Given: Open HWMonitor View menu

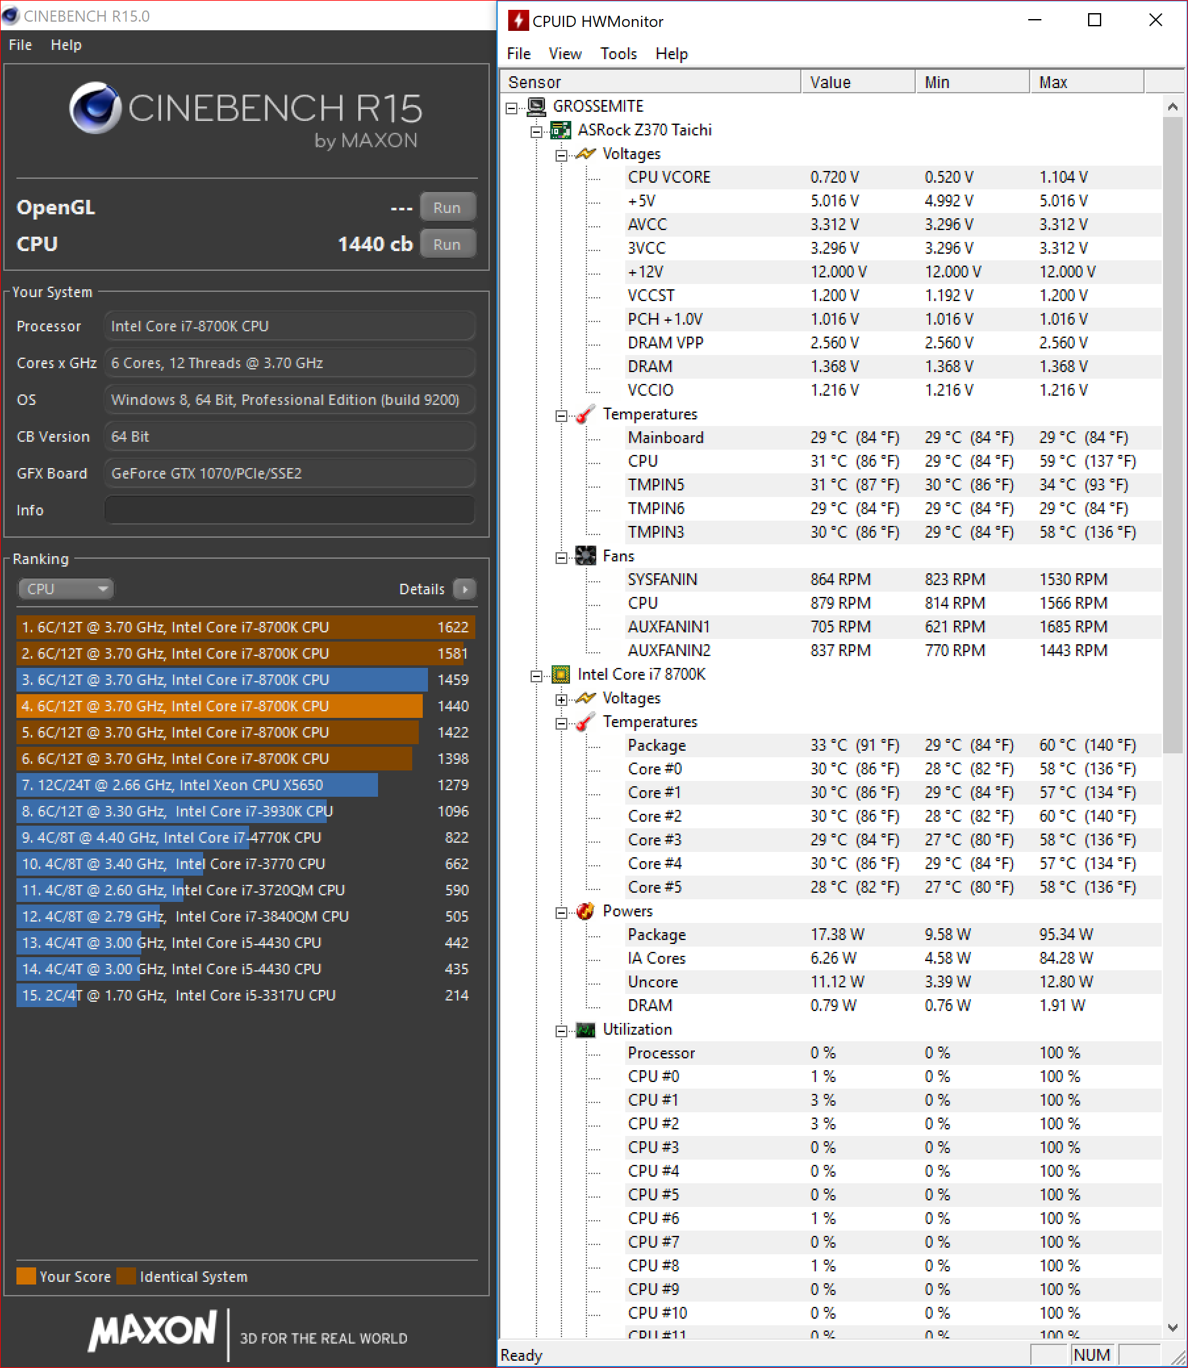Looking at the screenshot, I should click(x=565, y=54).
